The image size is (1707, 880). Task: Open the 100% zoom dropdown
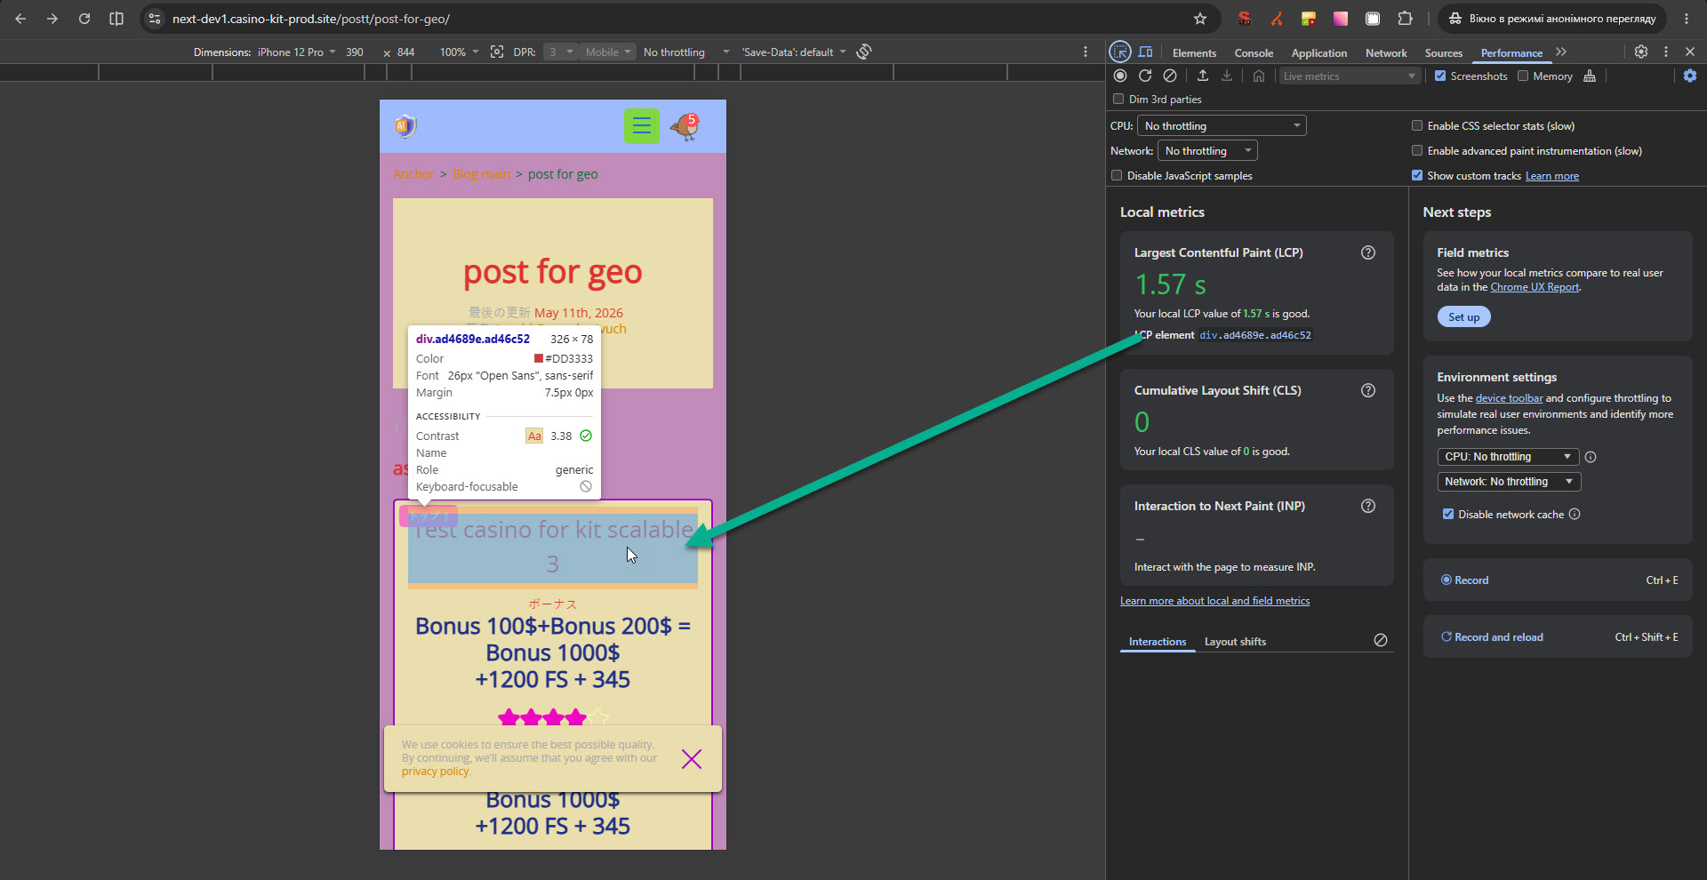(459, 52)
